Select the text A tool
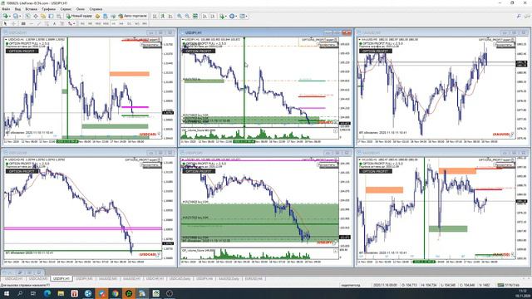The width and height of the screenshot is (532, 299). [x=54, y=24]
